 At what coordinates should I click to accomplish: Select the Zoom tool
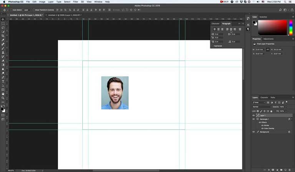pyautogui.click(x=3, y=98)
